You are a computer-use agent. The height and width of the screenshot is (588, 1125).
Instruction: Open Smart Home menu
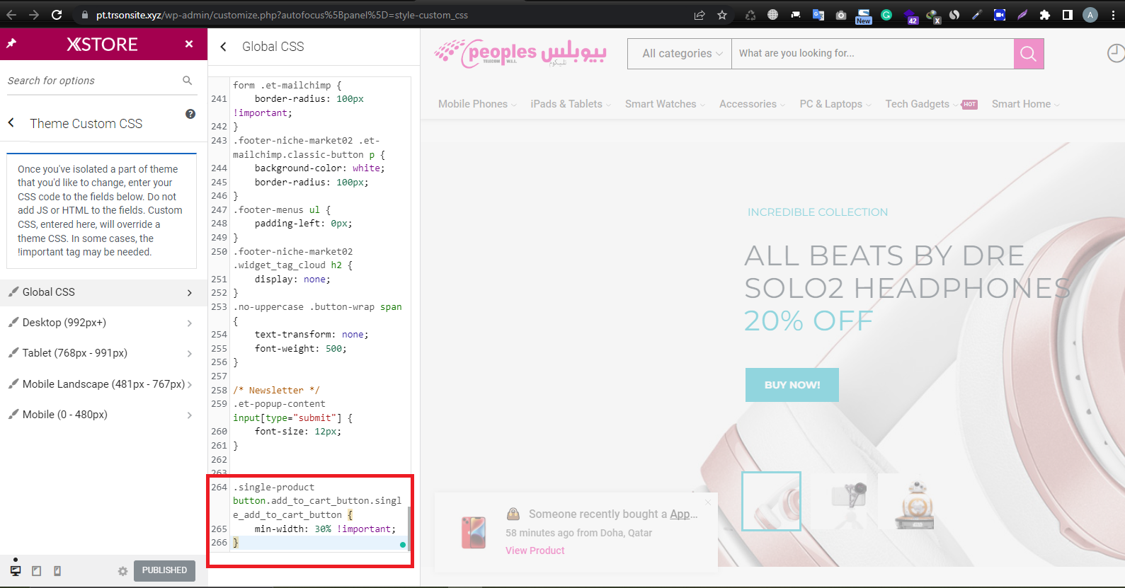pos(1025,104)
